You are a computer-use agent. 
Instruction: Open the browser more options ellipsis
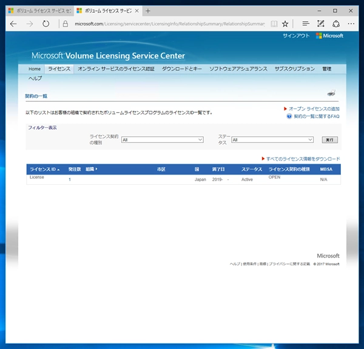(x=351, y=24)
